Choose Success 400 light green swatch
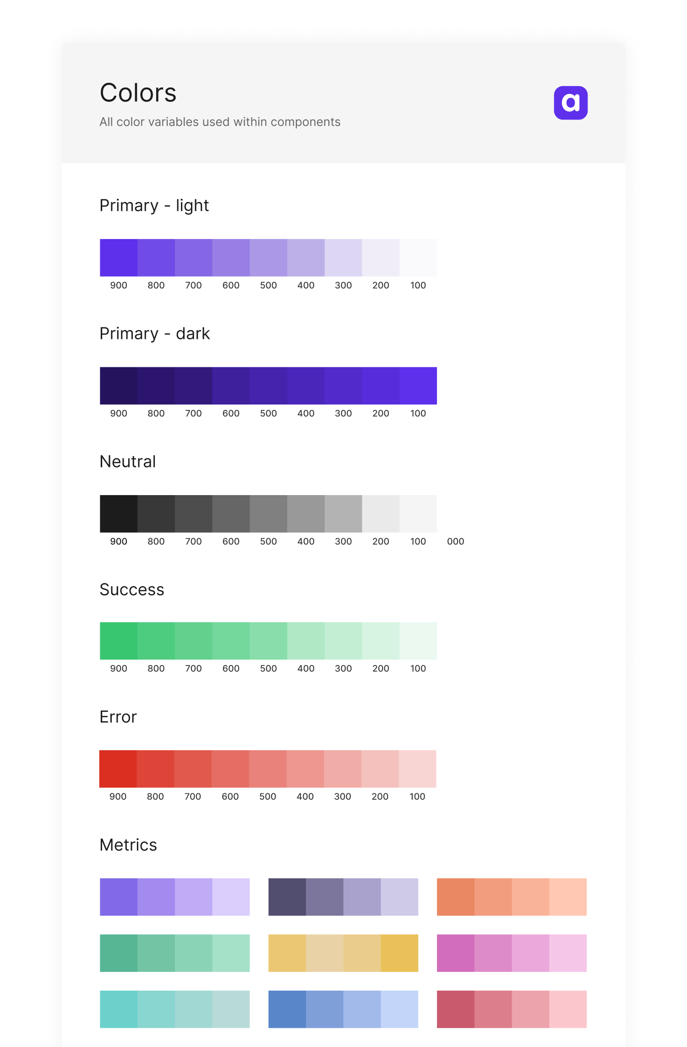687x1047 pixels. tap(306, 640)
